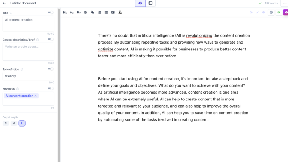
Task: Create a bulleted list
Action: (106, 12)
